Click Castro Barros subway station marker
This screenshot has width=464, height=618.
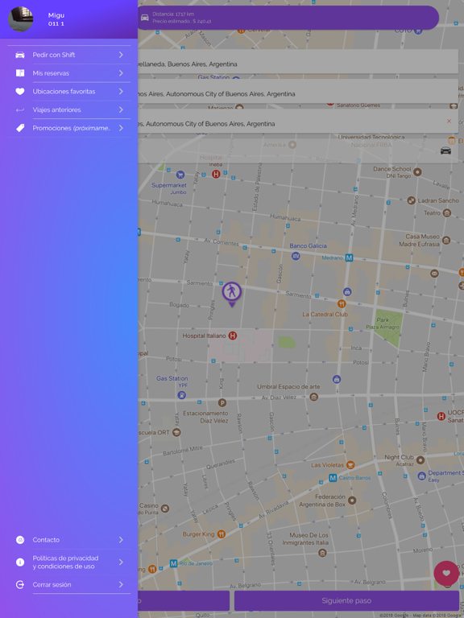pyautogui.click(x=333, y=478)
